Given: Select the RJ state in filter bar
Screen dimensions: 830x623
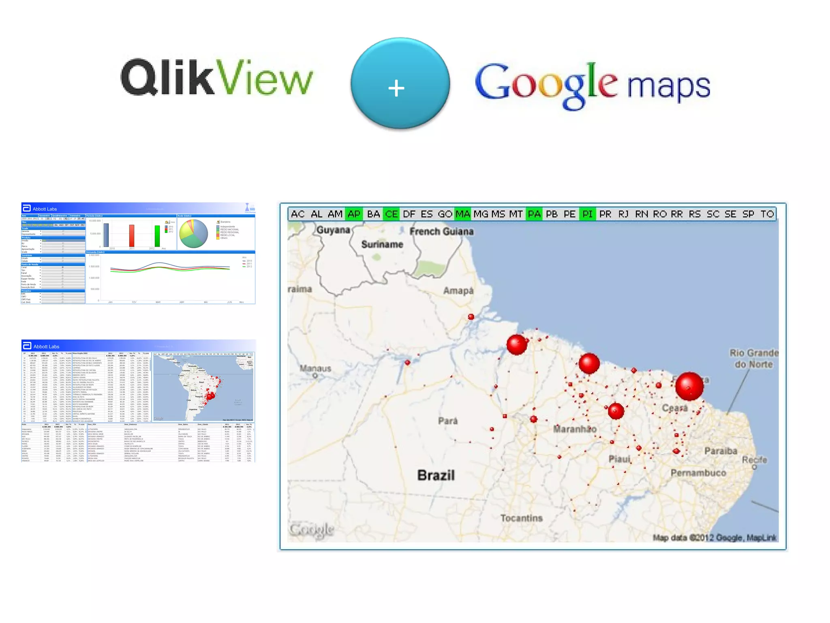Looking at the screenshot, I should point(623,214).
